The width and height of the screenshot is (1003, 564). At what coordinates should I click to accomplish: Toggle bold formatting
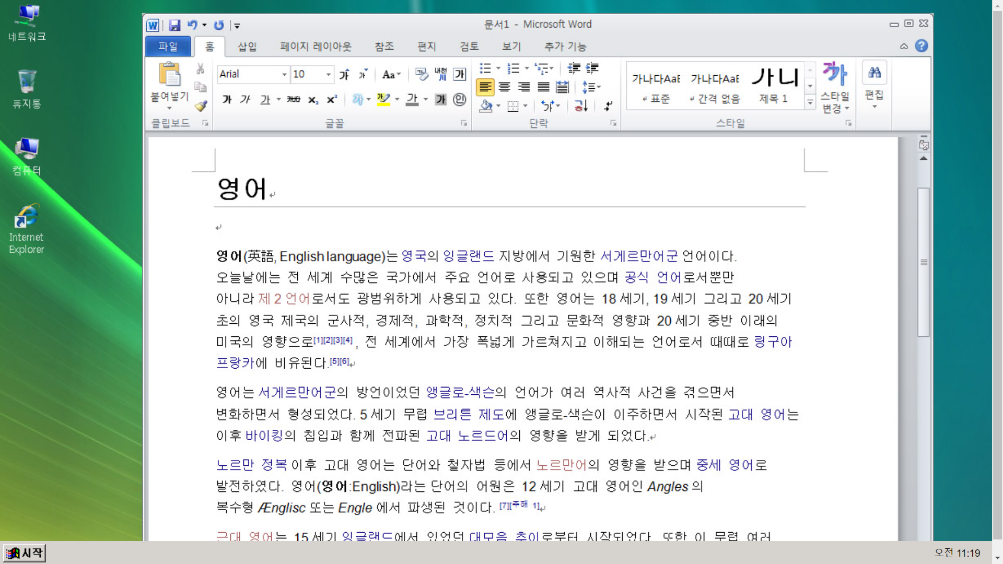coord(227,99)
